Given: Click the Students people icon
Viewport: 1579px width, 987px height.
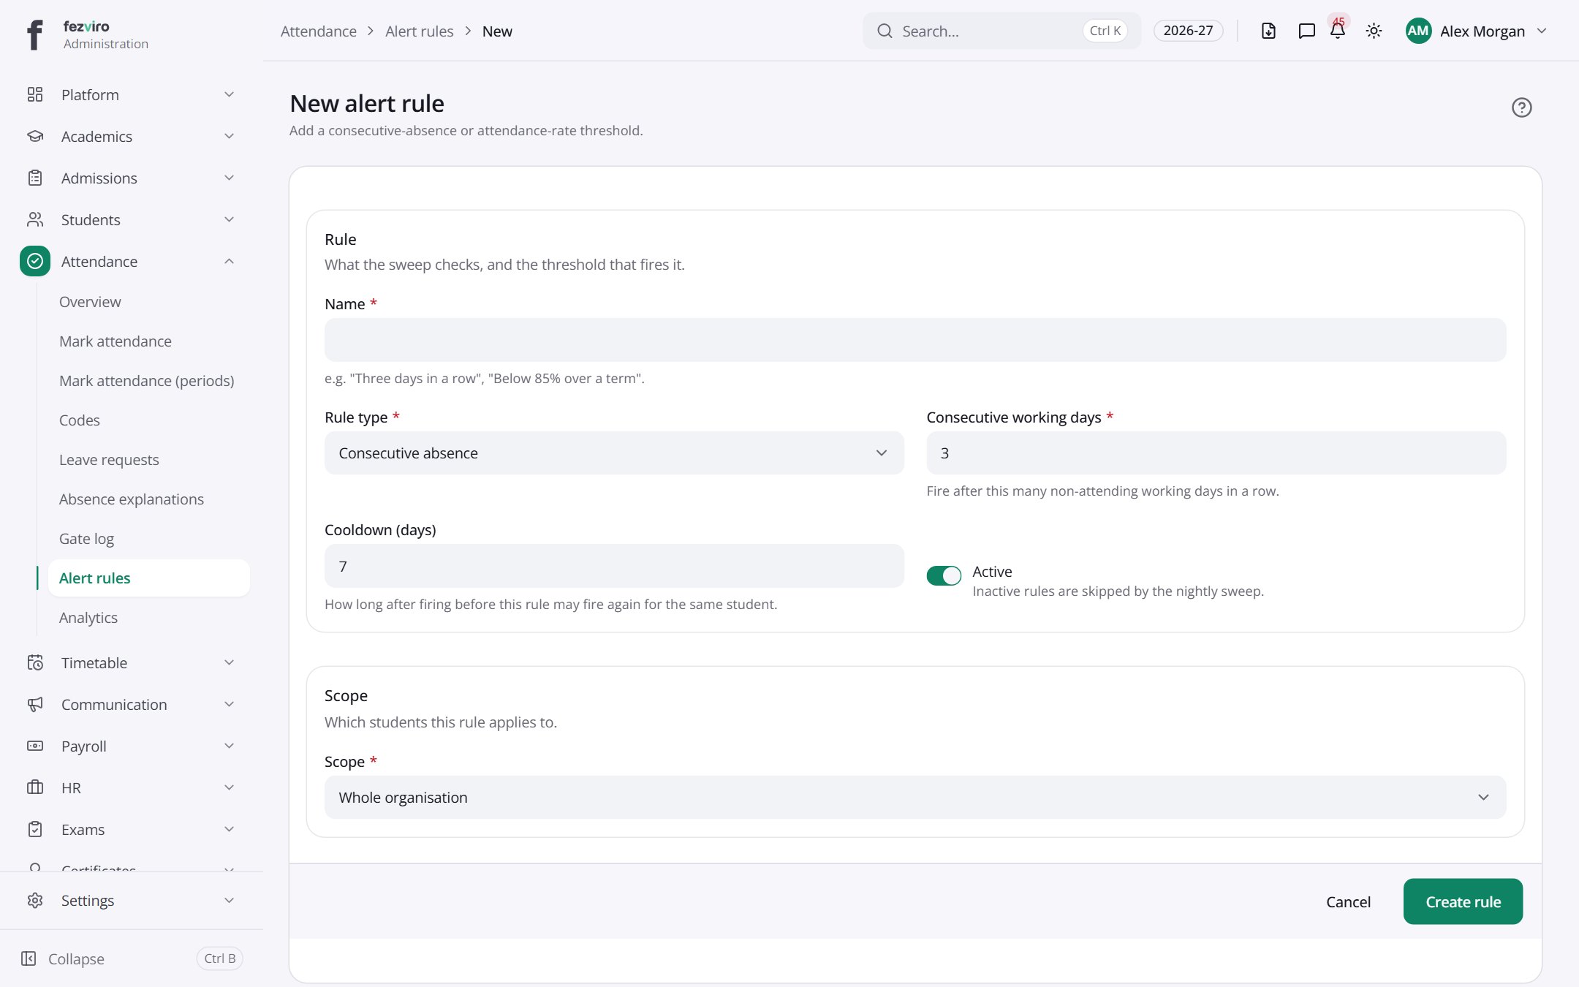Looking at the screenshot, I should click(35, 219).
